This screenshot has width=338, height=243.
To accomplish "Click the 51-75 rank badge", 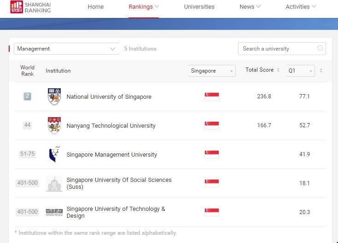I will pos(27,154).
